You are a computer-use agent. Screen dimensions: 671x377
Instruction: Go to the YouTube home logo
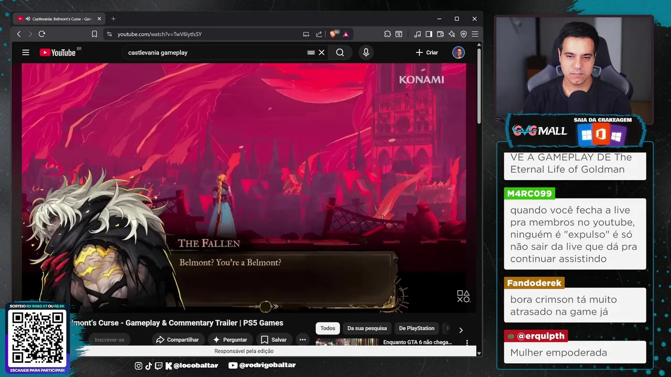(x=58, y=52)
